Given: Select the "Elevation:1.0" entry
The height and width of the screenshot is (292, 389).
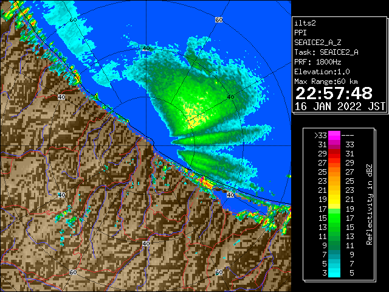Looking at the screenshot, I should (x=322, y=72).
